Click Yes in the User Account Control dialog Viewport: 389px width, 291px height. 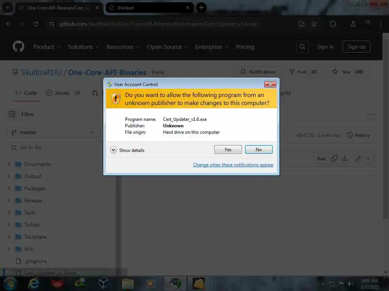click(x=228, y=149)
